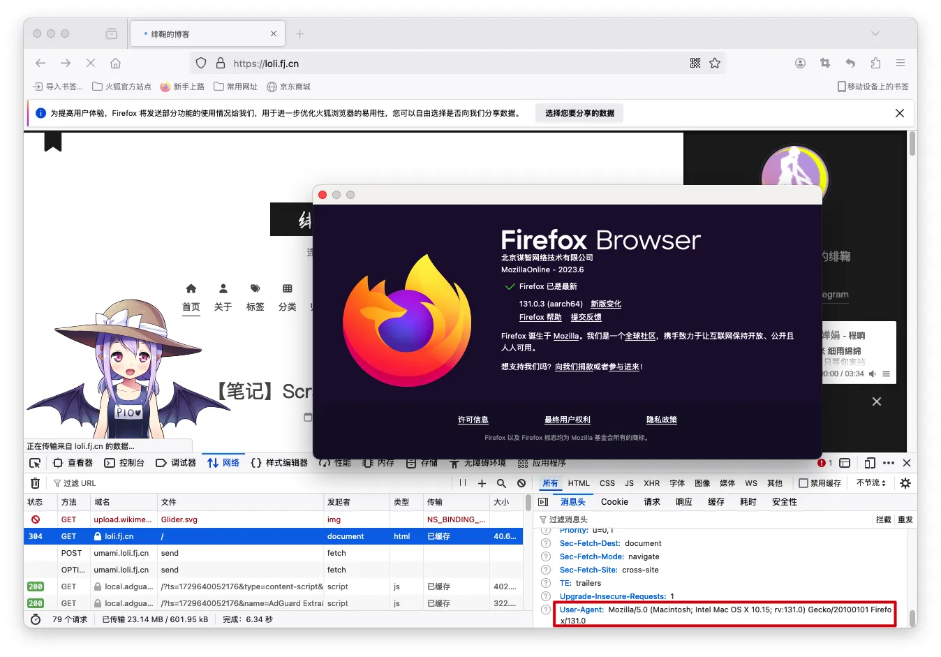Open devtools three-dot options menu
Image resolution: width=941 pixels, height=657 pixels.
click(889, 463)
